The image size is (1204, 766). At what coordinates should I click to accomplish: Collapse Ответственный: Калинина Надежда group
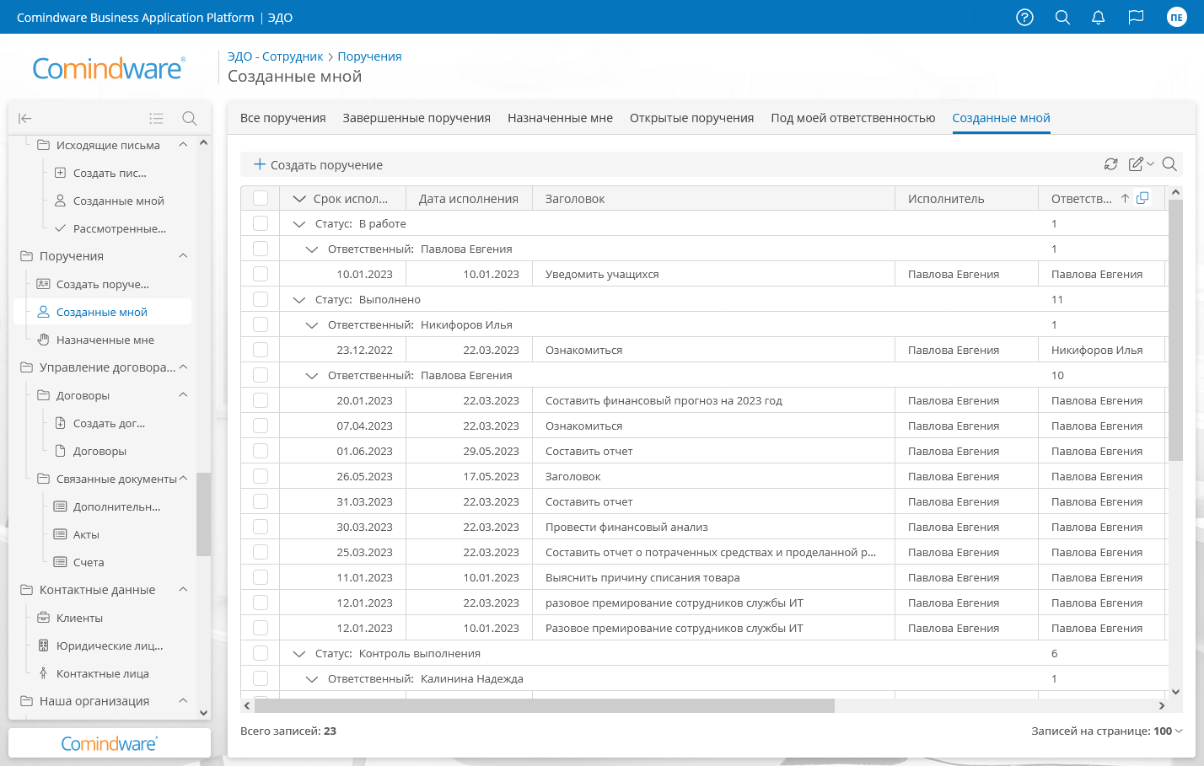(x=311, y=679)
